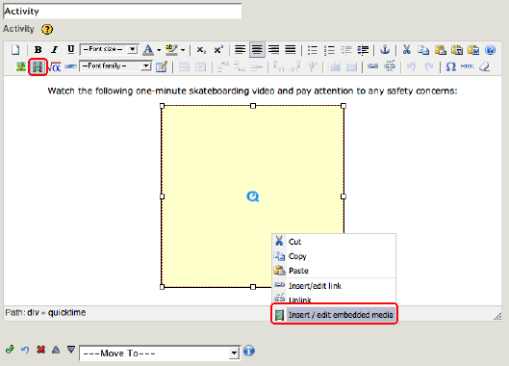Click the green checkmark save icon
This screenshot has width=509, height=366.
tap(10, 350)
